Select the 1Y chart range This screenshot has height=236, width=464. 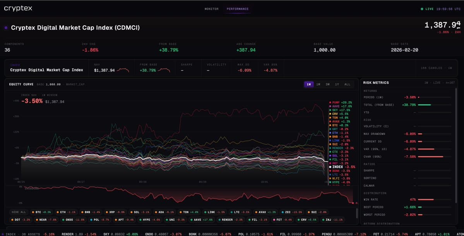point(337,84)
